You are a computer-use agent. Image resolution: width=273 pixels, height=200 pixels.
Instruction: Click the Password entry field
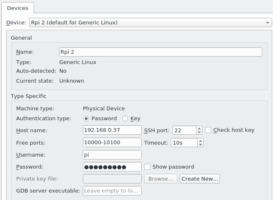click(x=112, y=167)
